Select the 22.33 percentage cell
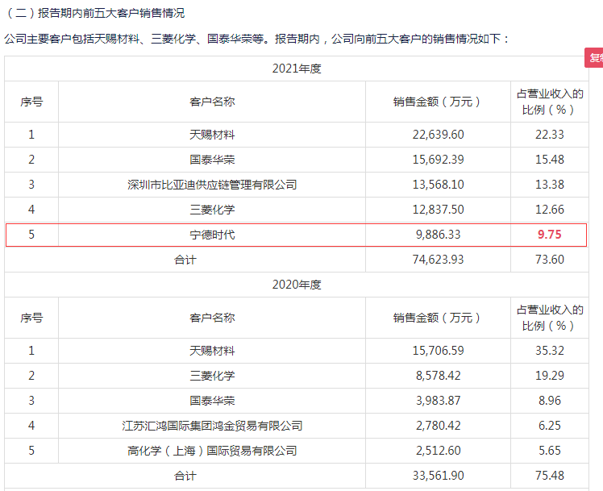 (550, 135)
